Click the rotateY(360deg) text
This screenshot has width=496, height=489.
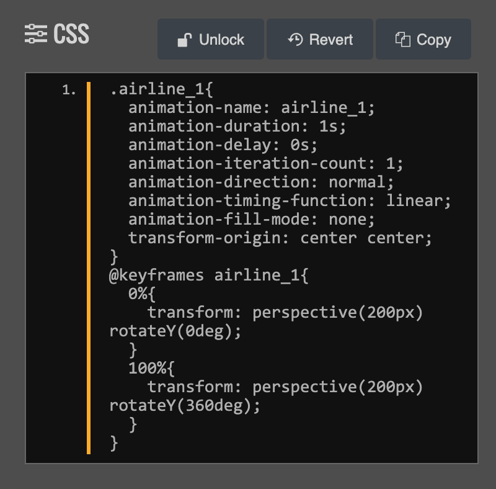tap(185, 406)
